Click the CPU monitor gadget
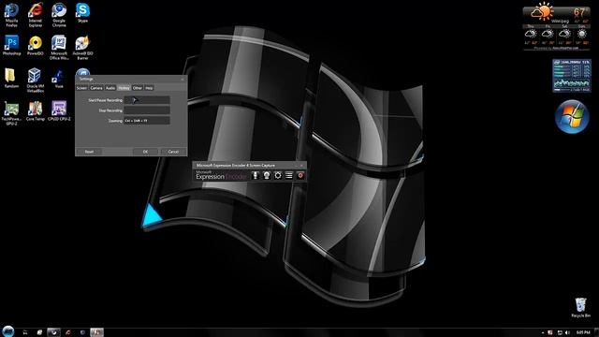599x337 pixels. pyautogui.click(x=572, y=75)
